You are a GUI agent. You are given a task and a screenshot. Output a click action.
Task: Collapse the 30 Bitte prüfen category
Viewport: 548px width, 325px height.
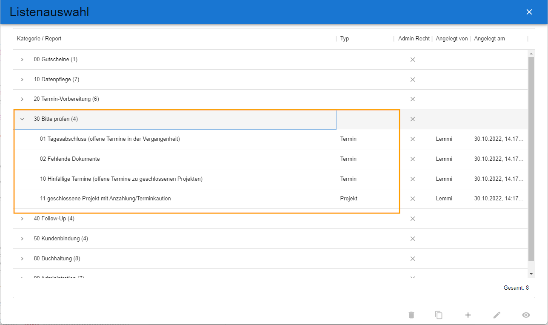click(22, 119)
